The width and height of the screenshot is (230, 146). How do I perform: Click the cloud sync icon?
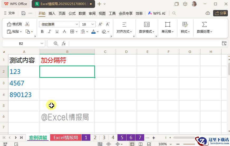[x=208, y=13]
